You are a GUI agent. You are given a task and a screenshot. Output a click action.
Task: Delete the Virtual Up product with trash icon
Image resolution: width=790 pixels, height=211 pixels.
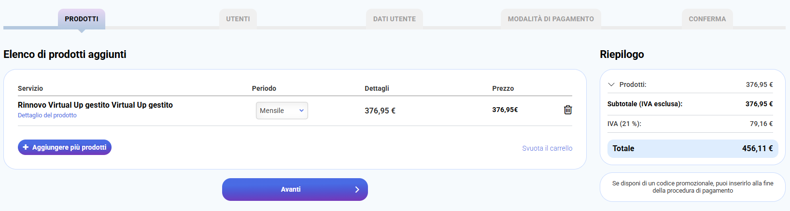tap(568, 110)
